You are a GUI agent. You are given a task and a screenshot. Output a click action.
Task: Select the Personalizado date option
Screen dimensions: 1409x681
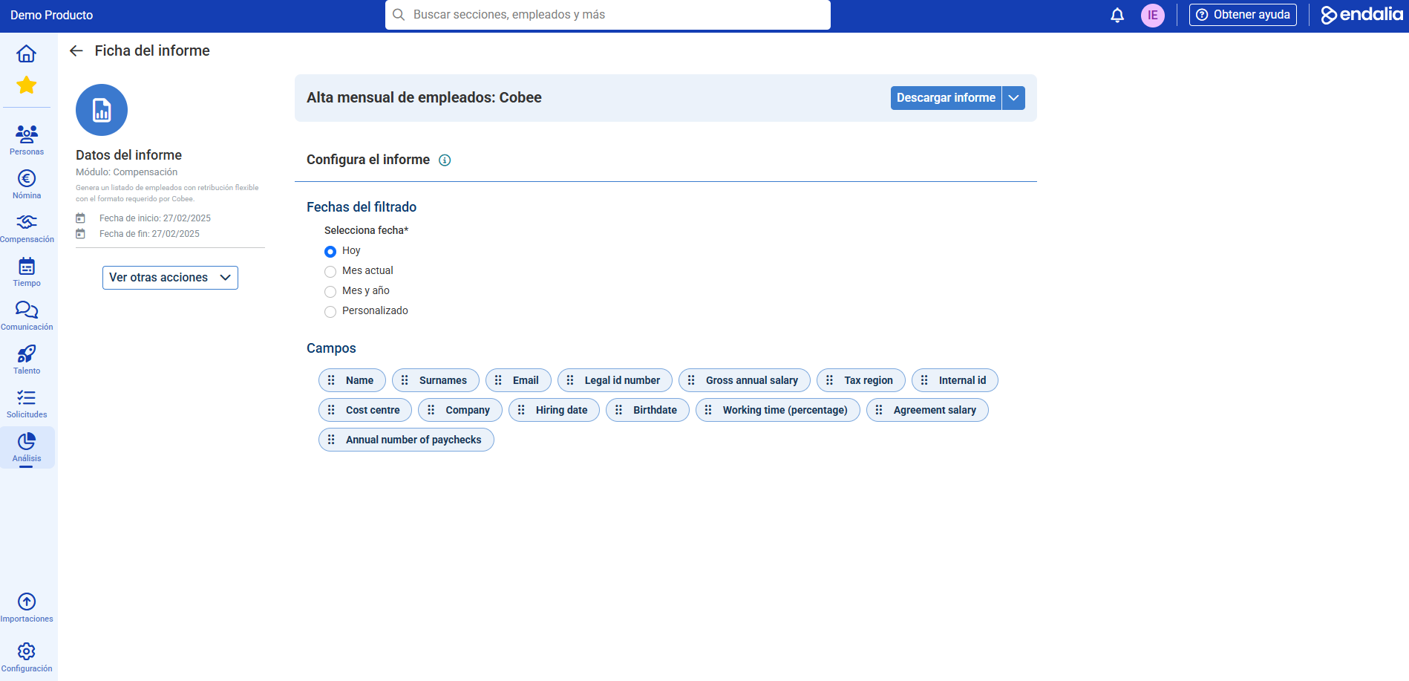click(330, 312)
